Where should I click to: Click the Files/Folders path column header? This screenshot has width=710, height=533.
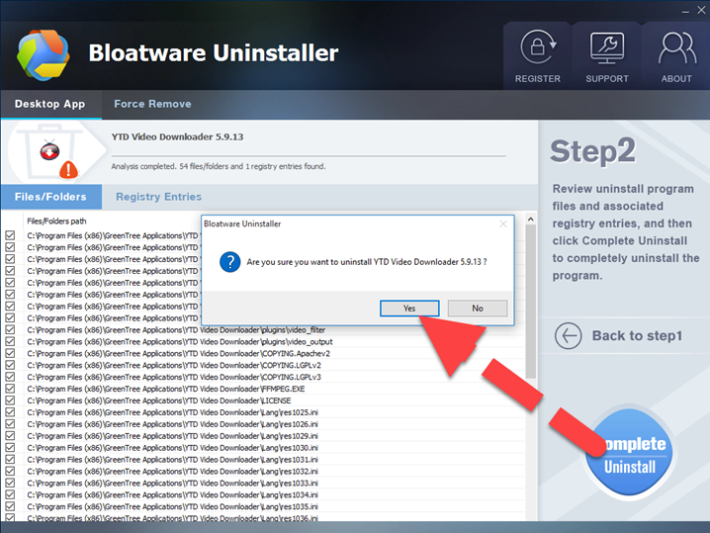(56, 221)
